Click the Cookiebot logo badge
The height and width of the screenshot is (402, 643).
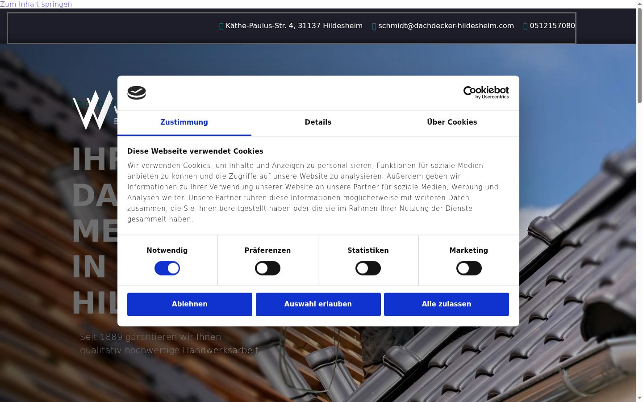[486, 92]
